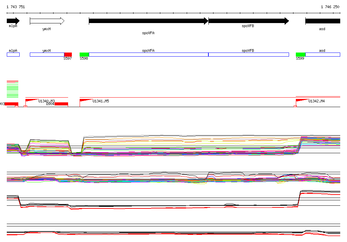Click the small red square below U1340.M3 flag

point(25,106)
